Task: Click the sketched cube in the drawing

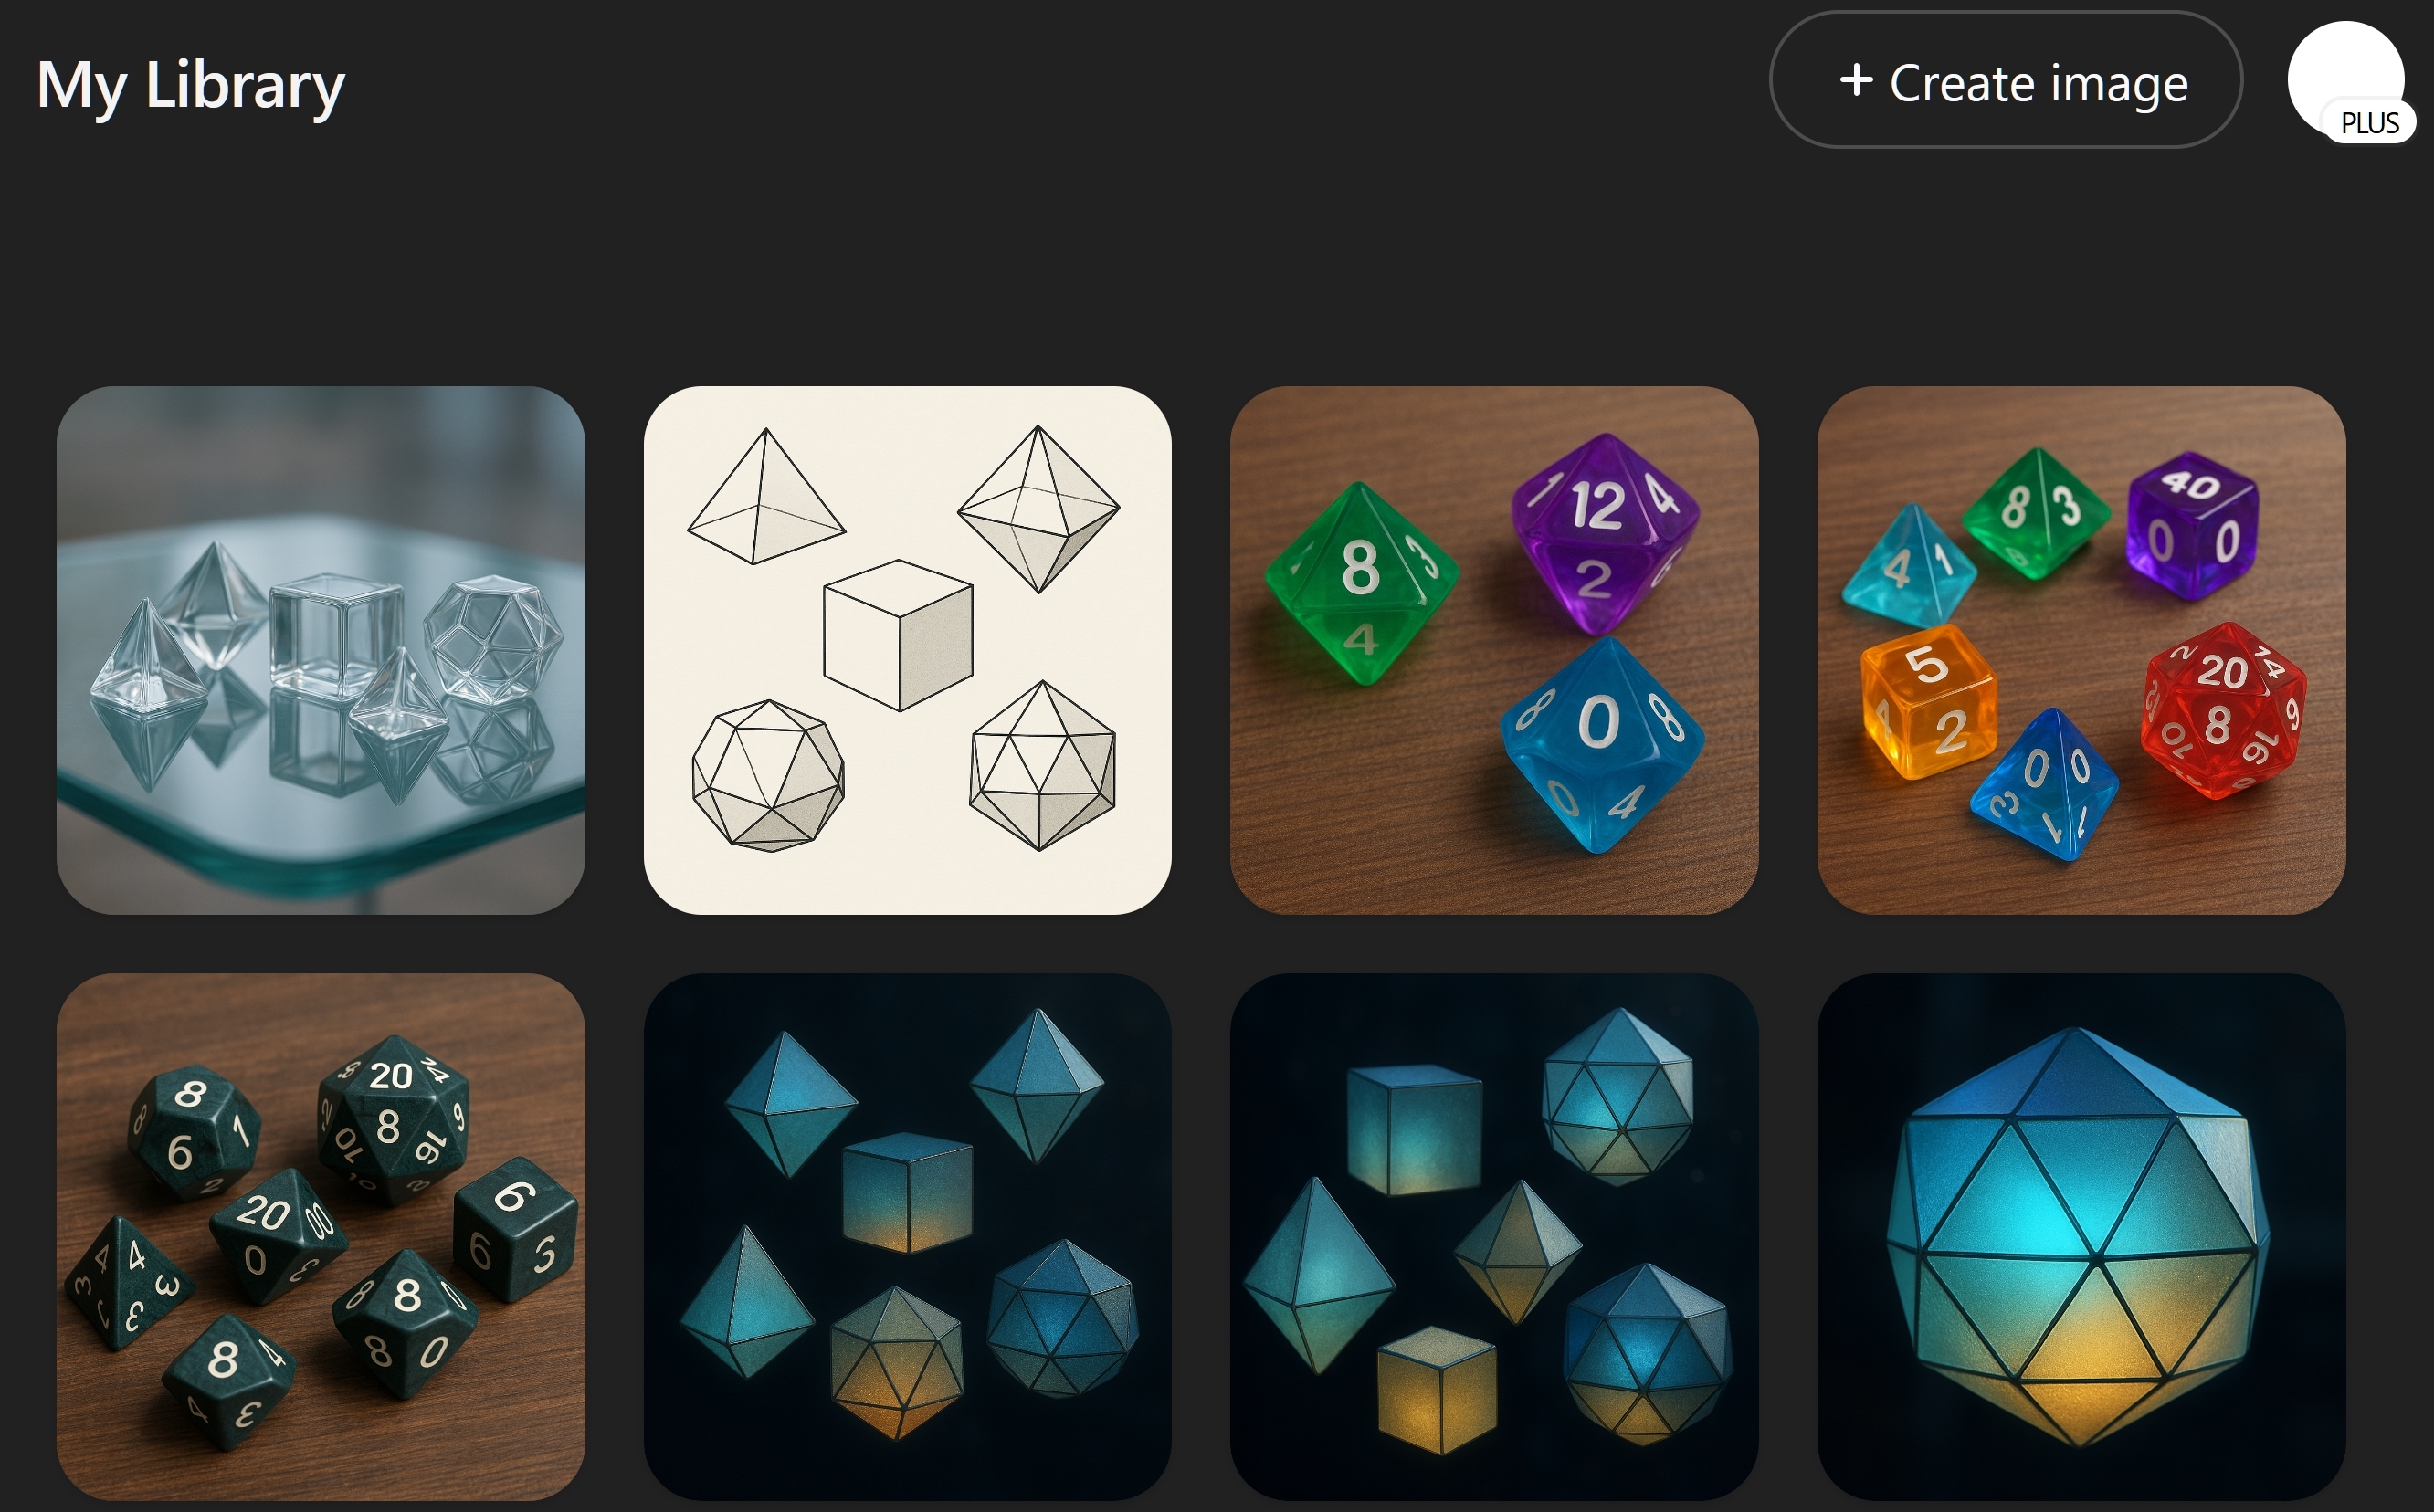Action: [898, 635]
